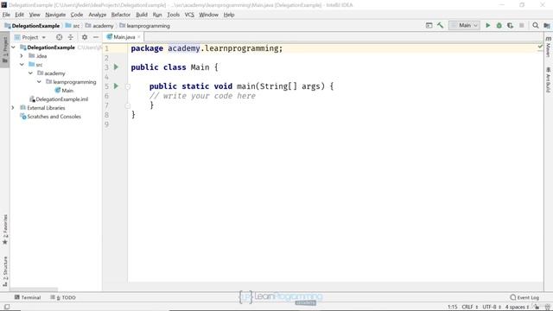Open the Code menu

[77, 15]
